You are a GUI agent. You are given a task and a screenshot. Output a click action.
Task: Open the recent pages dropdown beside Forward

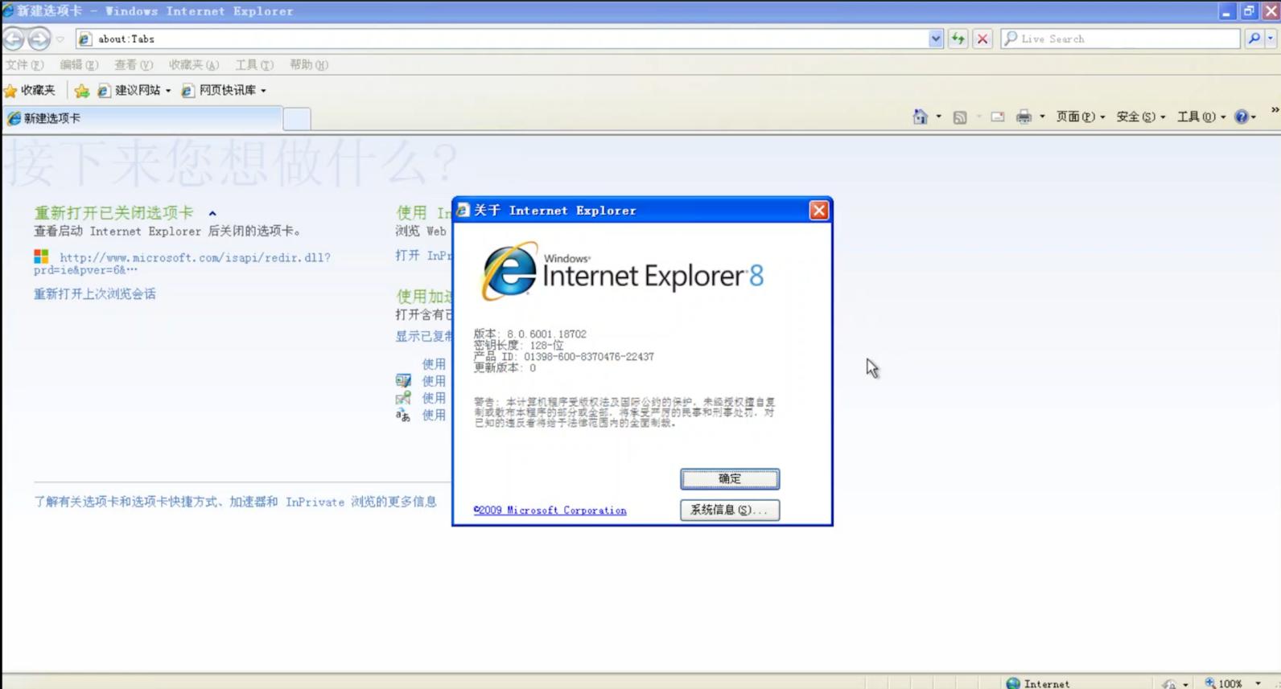(60, 39)
